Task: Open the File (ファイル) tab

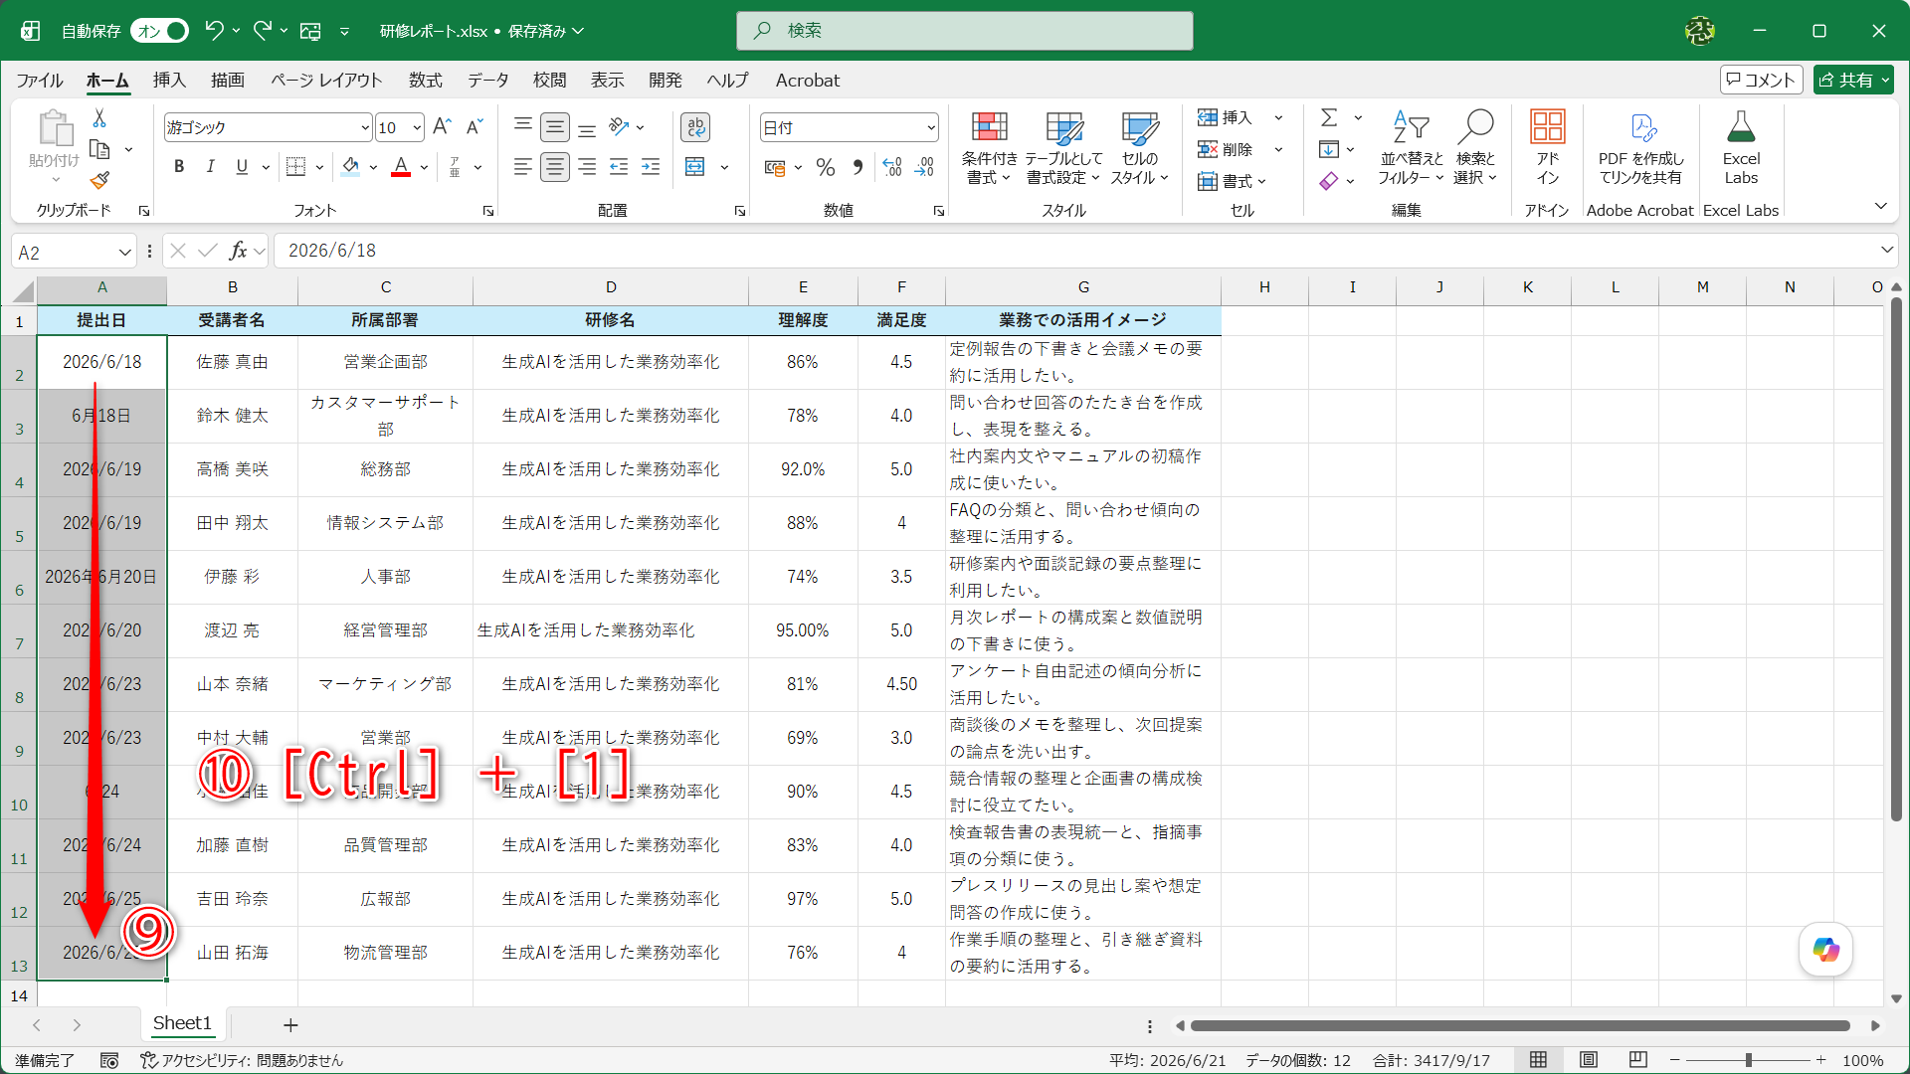Action: (x=39, y=81)
